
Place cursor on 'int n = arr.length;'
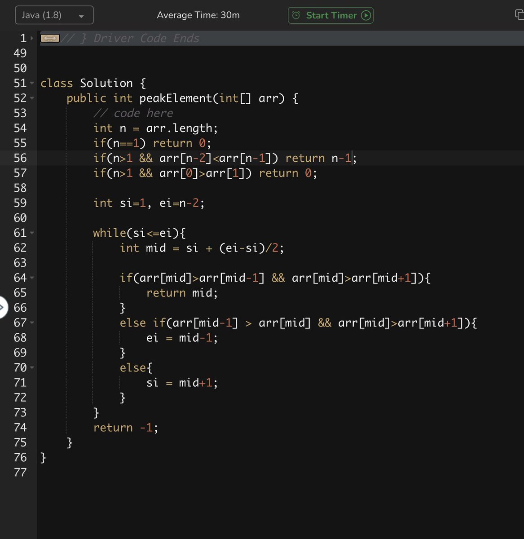tap(155, 128)
